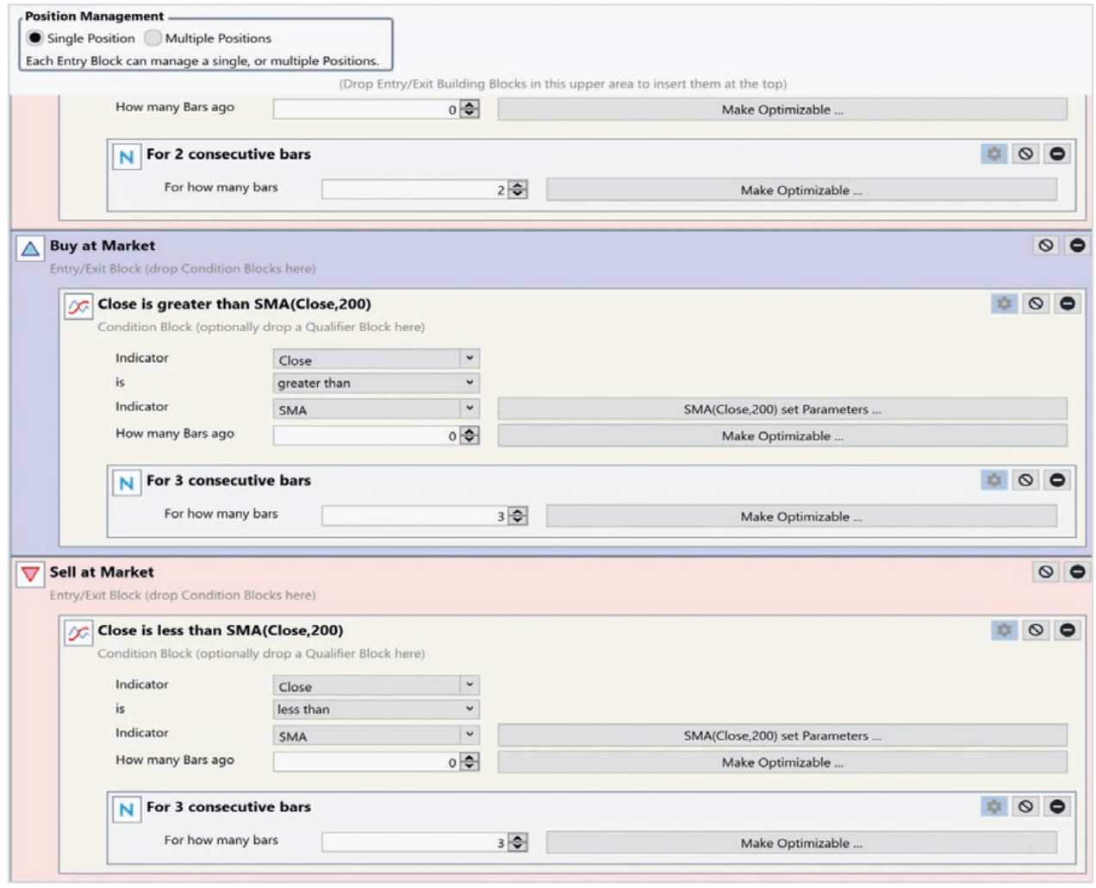1096x888 pixels.
Task: Click Make Optimizable for 2 consecutive bars
Action: (x=800, y=191)
